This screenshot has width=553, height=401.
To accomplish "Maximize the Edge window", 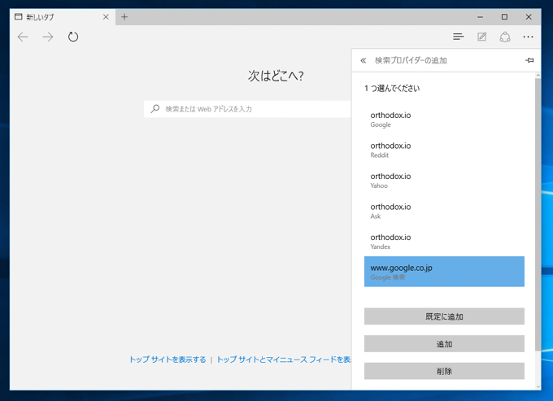I will (504, 17).
